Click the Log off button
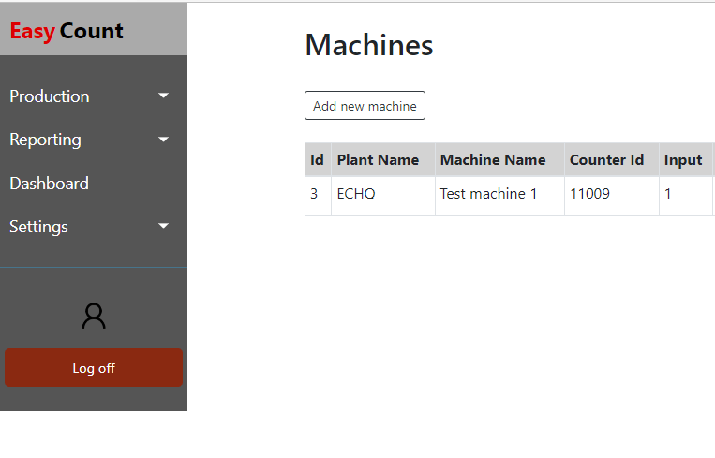Image resolution: width=715 pixels, height=458 pixels. 94,368
